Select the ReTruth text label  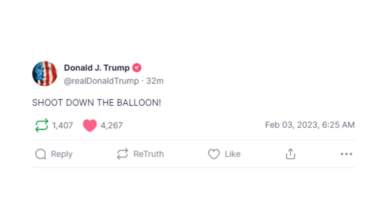pyautogui.click(x=149, y=154)
